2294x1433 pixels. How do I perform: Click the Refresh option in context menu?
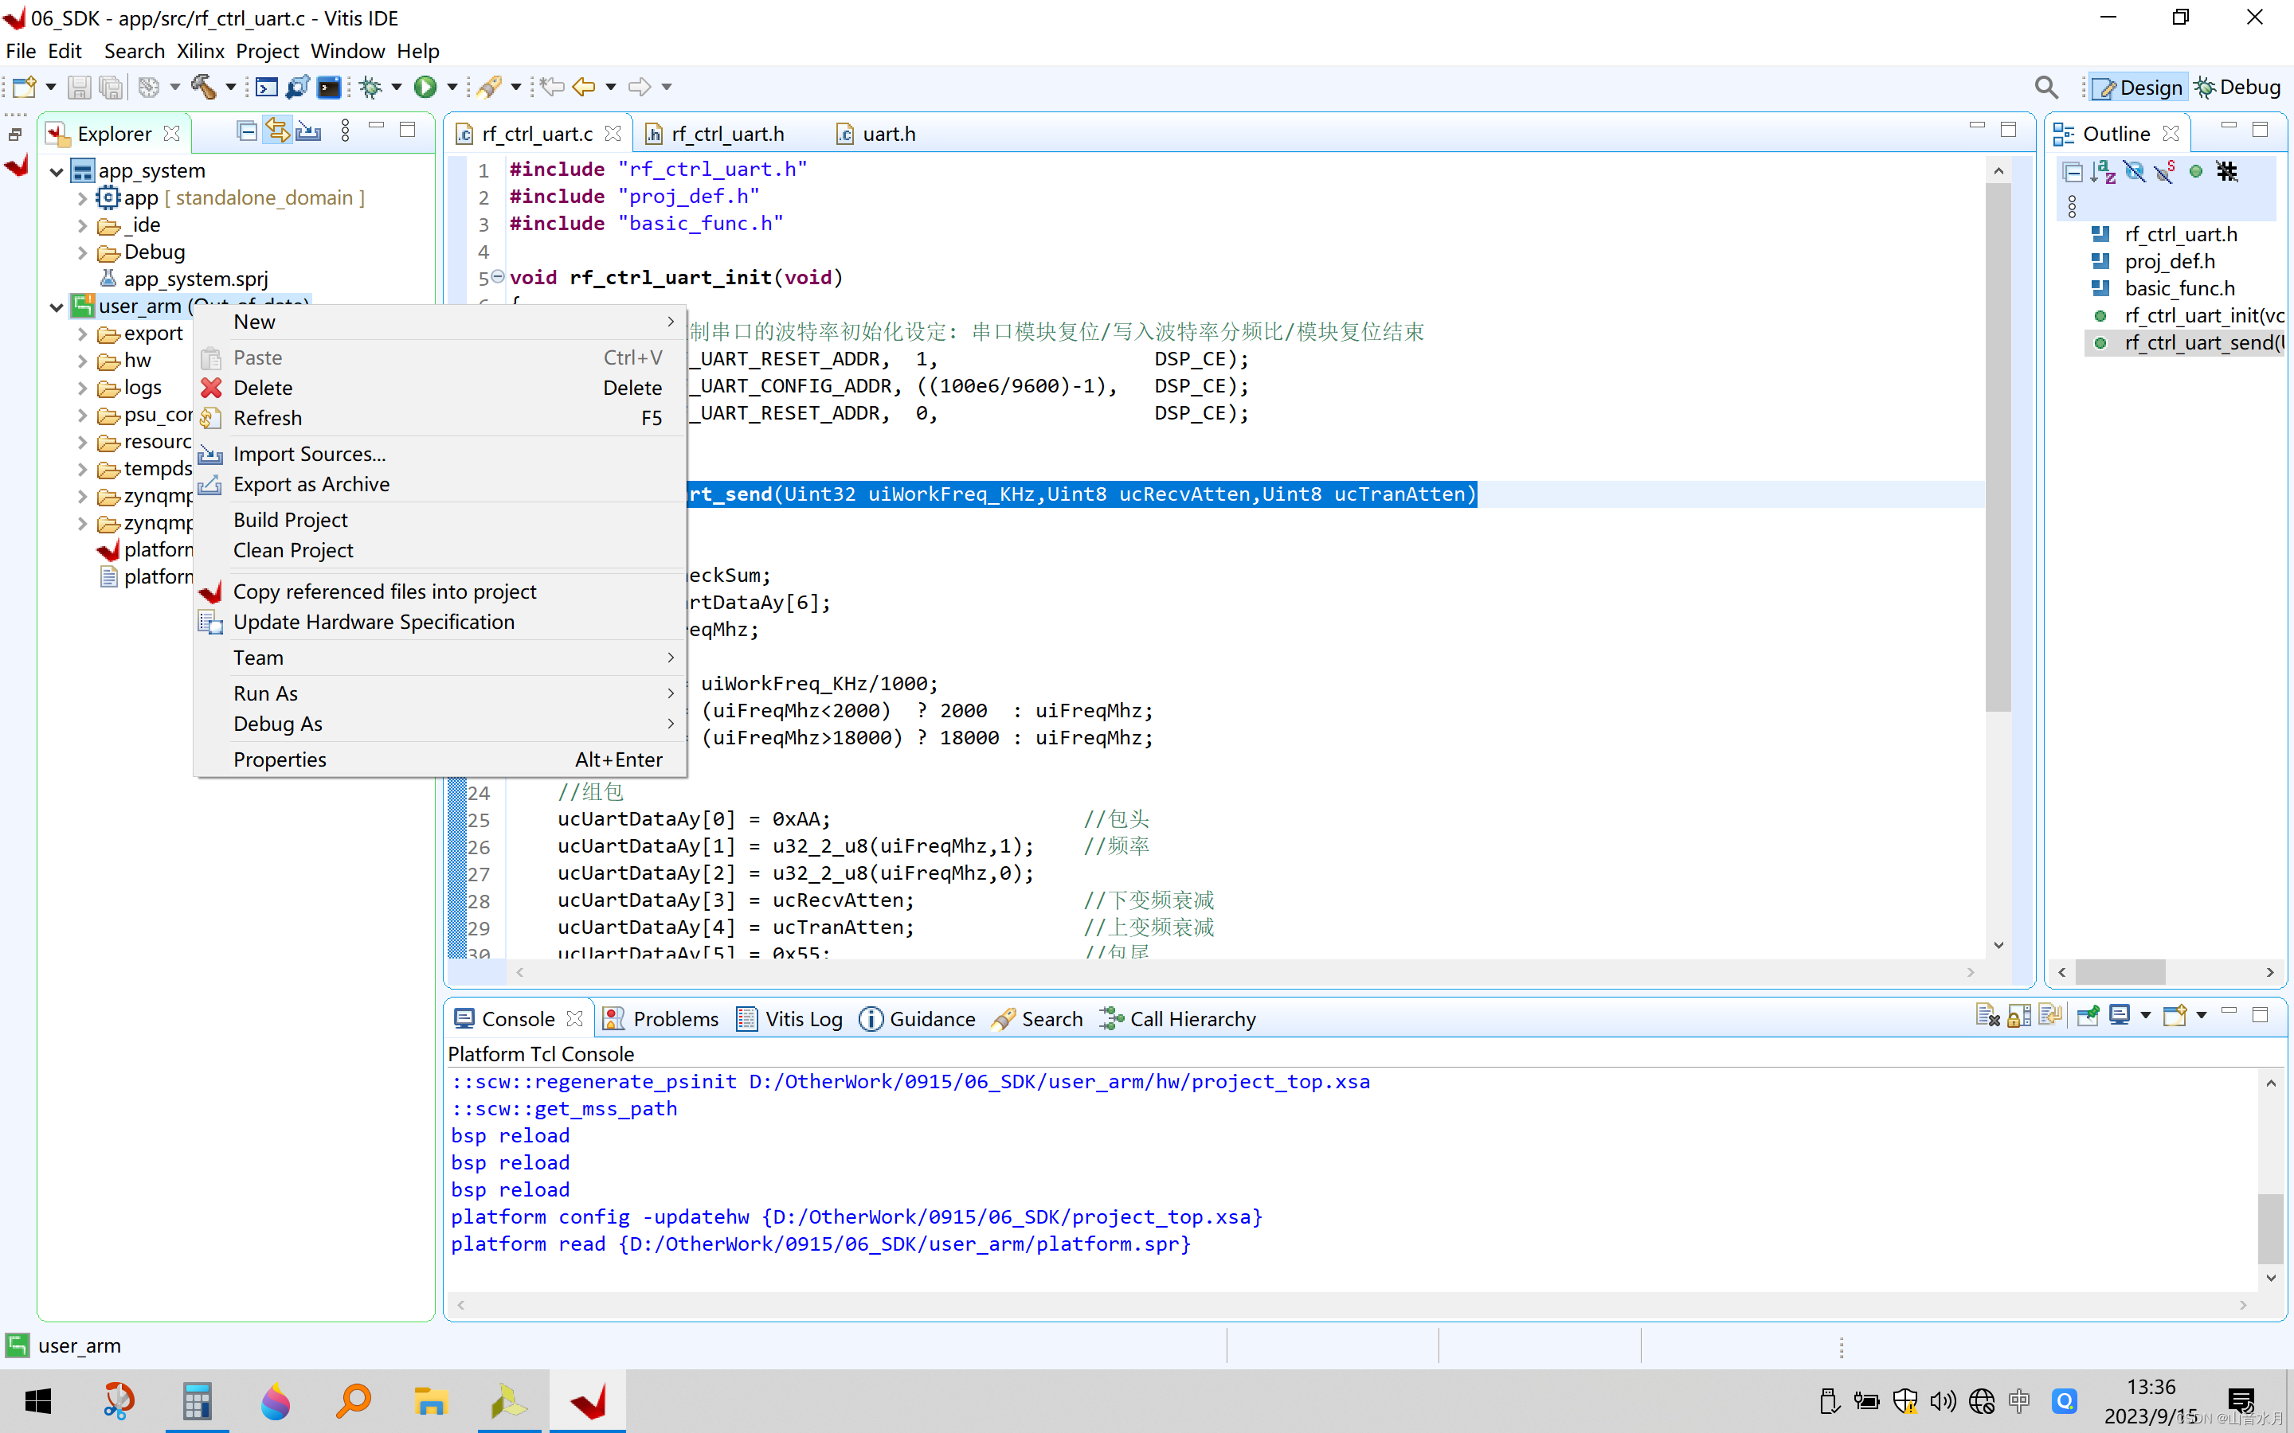tap(268, 418)
